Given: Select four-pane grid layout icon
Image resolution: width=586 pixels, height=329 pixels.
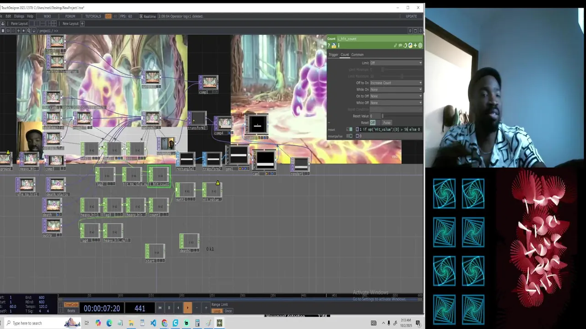Looking at the screenshot, I should 54,24.
